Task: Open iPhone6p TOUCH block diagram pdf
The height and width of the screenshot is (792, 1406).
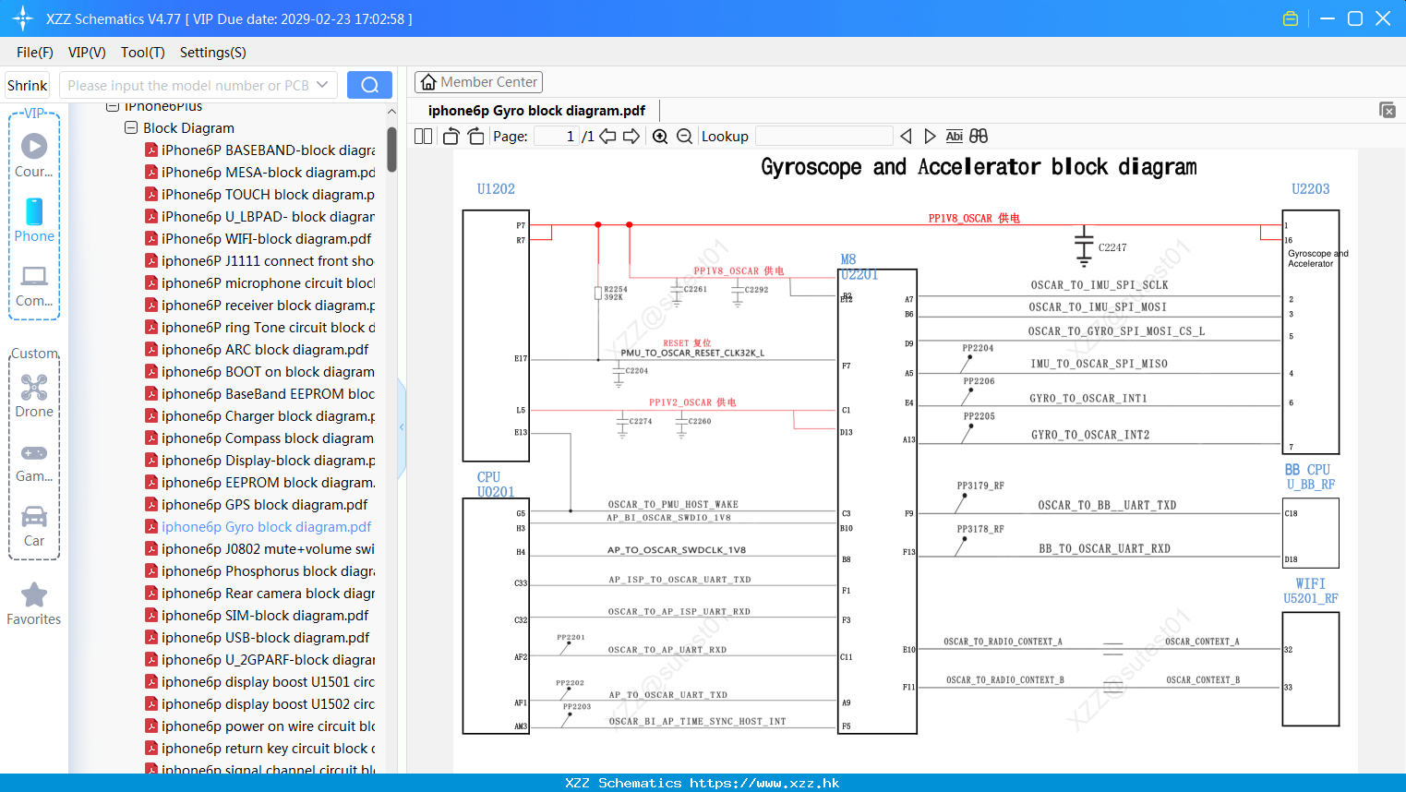Action: pyautogui.click(x=260, y=195)
